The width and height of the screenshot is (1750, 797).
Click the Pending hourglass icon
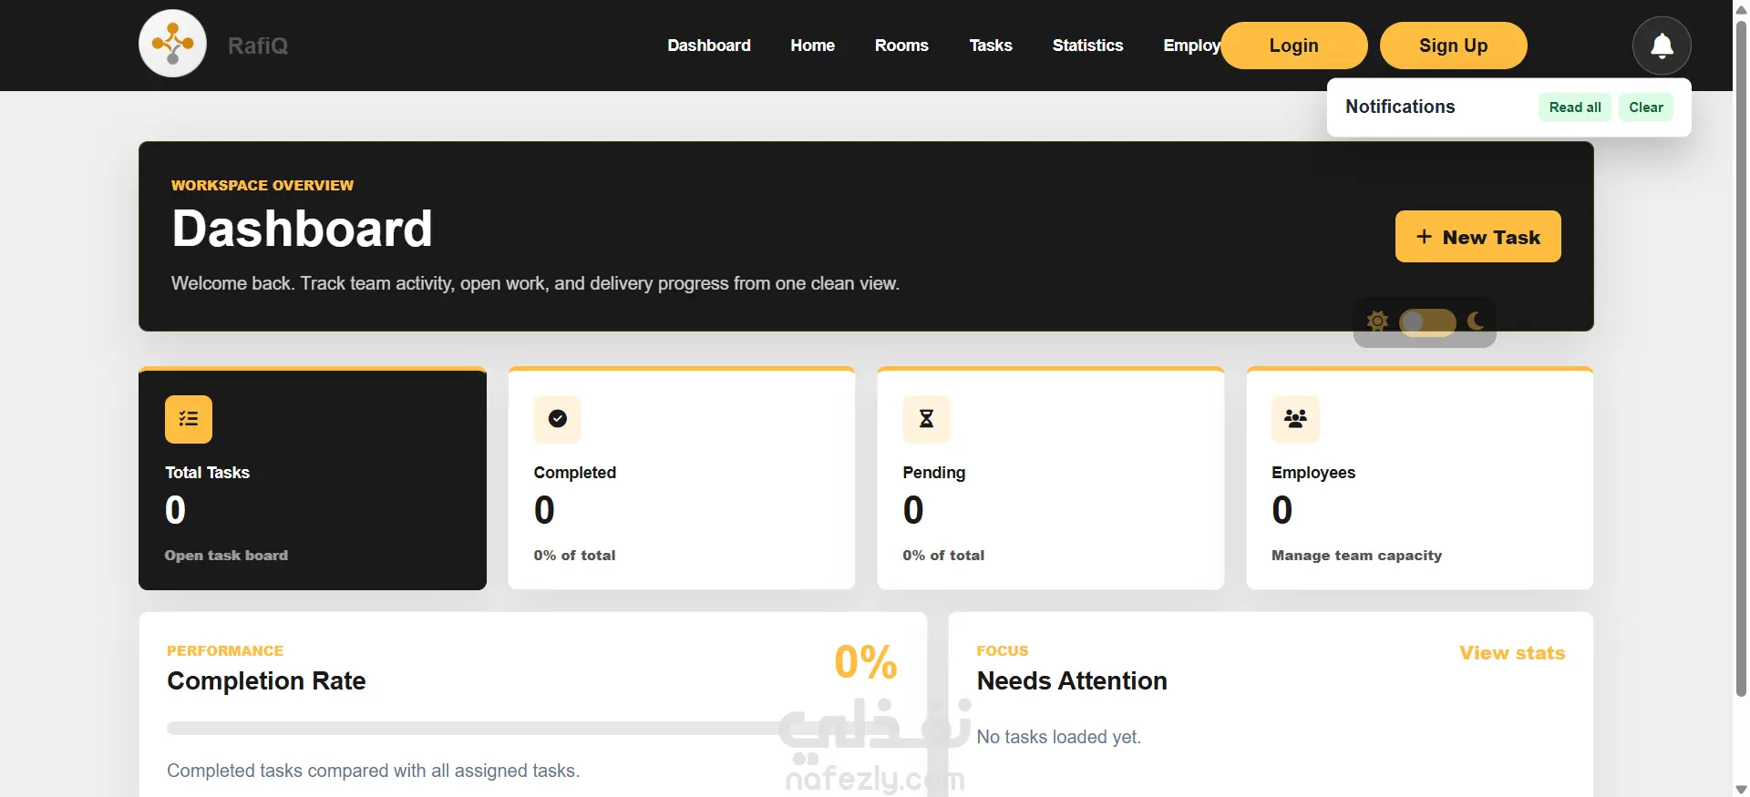[x=926, y=419]
